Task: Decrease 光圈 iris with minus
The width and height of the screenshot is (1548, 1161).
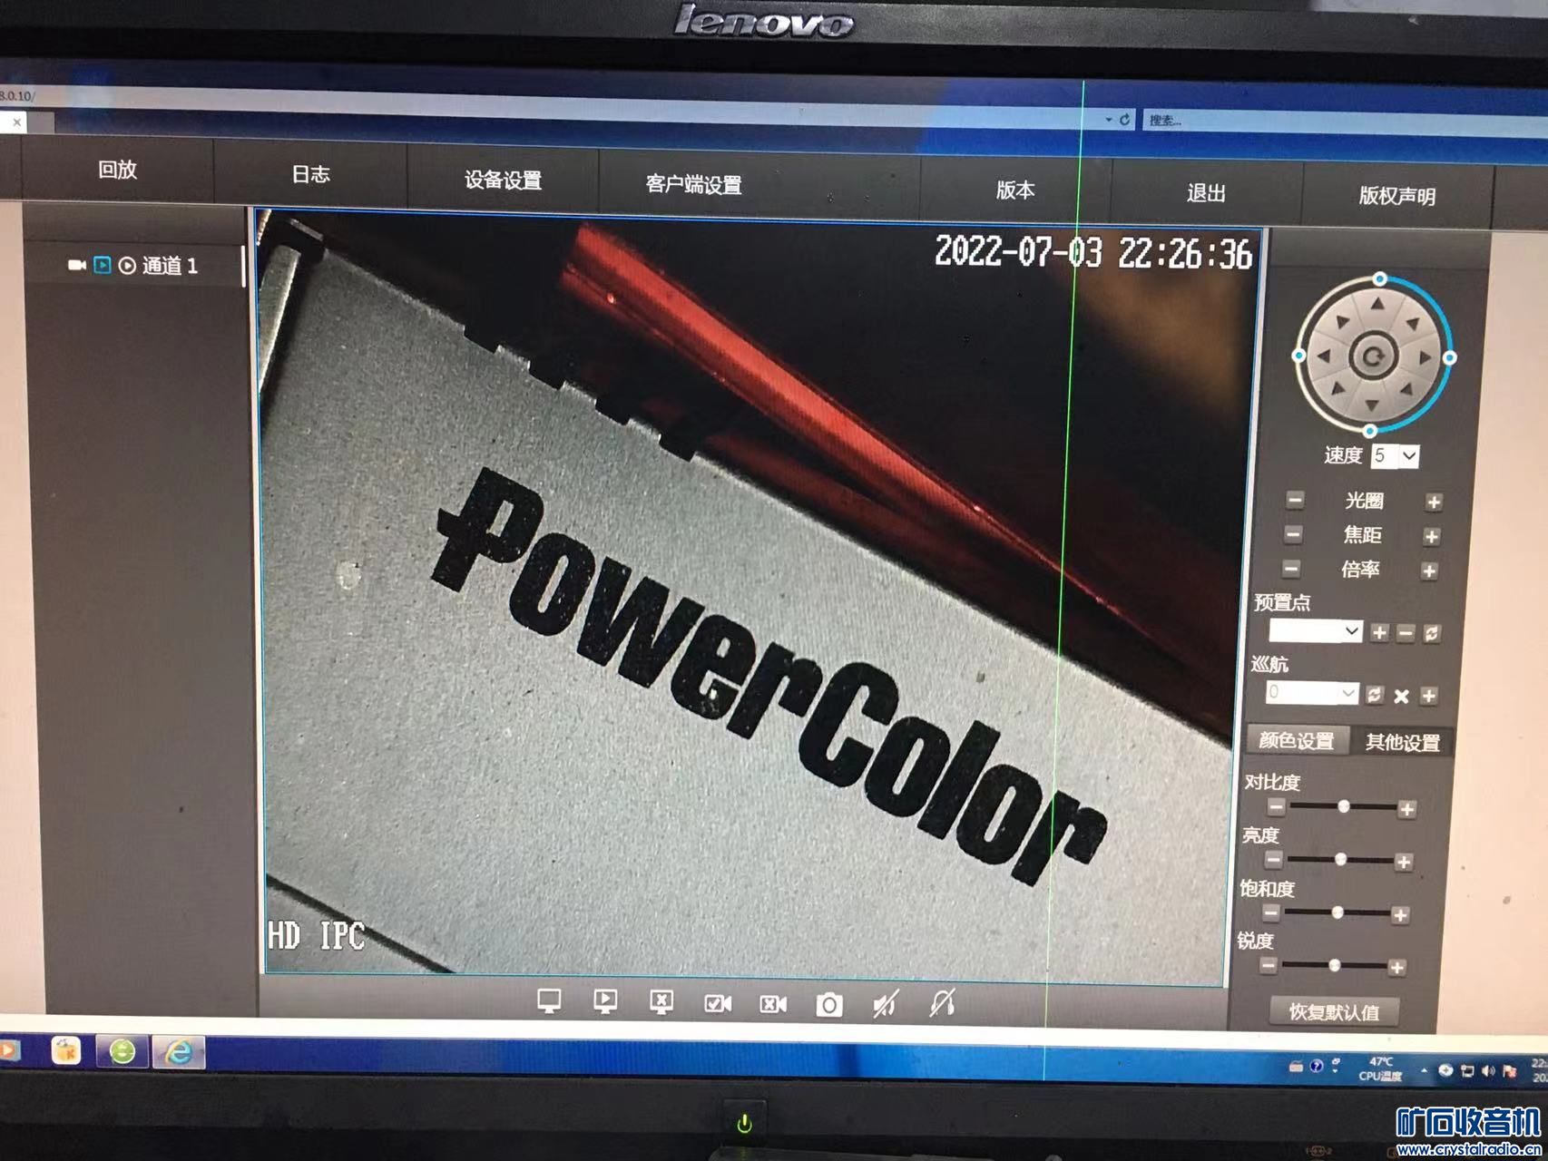Action: [1295, 500]
